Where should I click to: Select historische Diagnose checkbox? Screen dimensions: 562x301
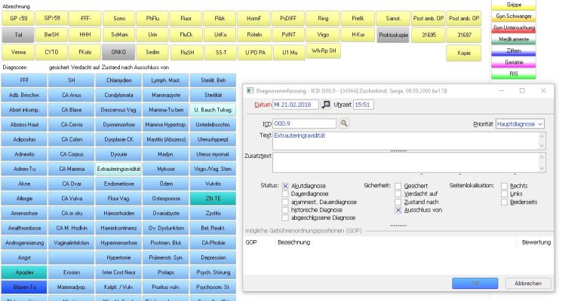click(285, 210)
